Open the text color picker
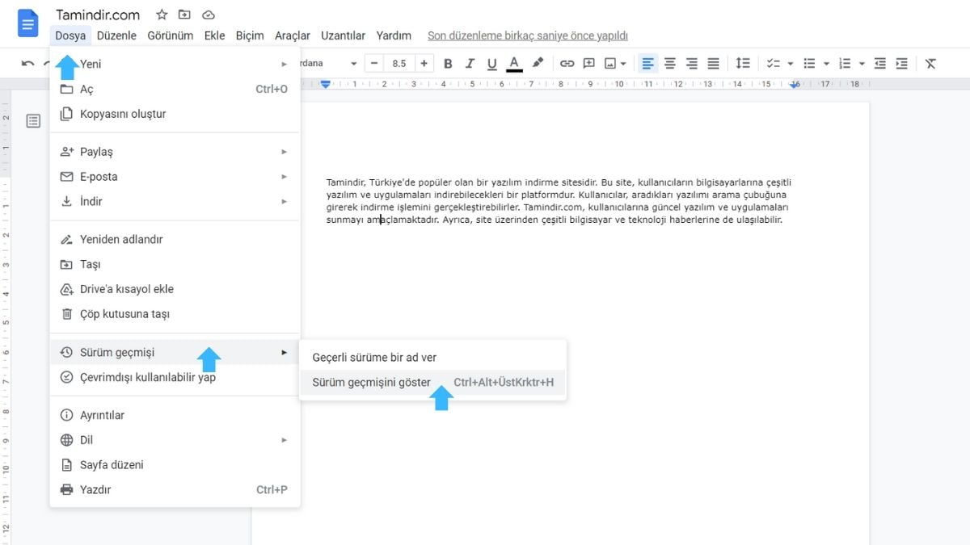The image size is (970, 545). click(x=515, y=63)
